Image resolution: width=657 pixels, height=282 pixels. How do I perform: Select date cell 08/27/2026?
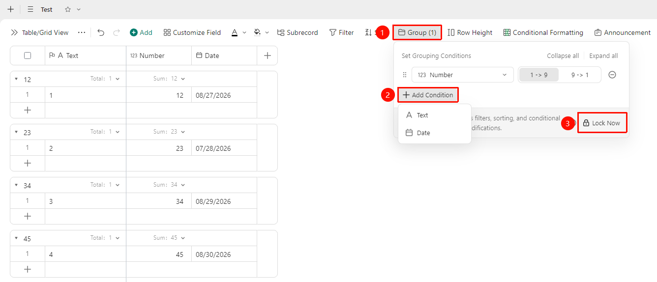[224, 95]
